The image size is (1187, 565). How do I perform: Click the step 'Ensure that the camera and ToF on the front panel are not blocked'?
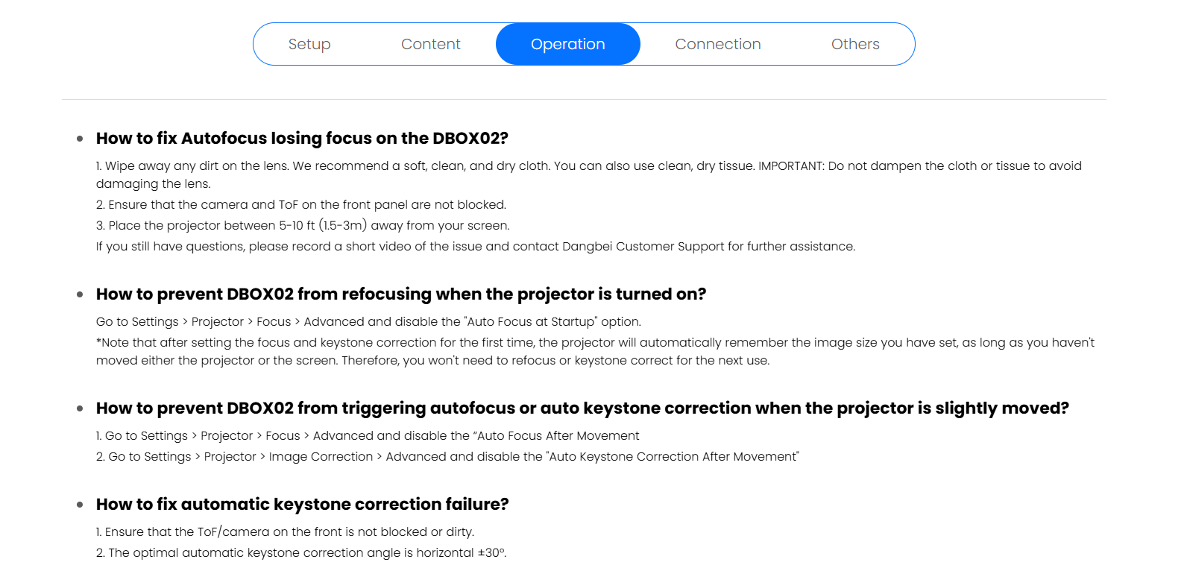tap(301, 204)
